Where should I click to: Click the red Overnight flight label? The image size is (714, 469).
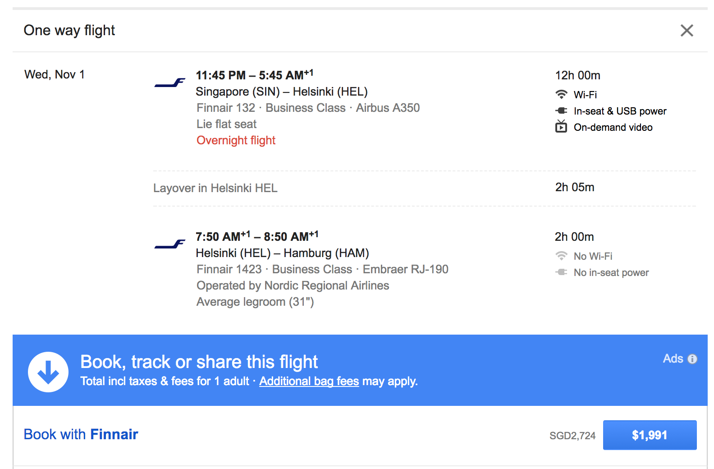coord(236,141)
